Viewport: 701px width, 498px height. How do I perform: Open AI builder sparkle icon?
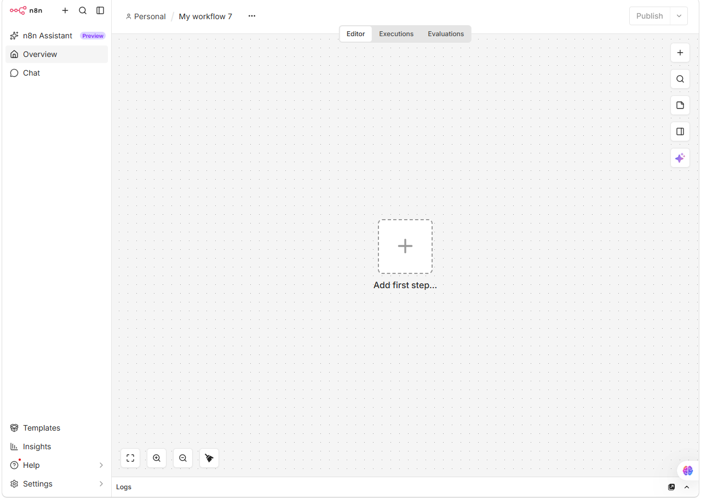680,158
